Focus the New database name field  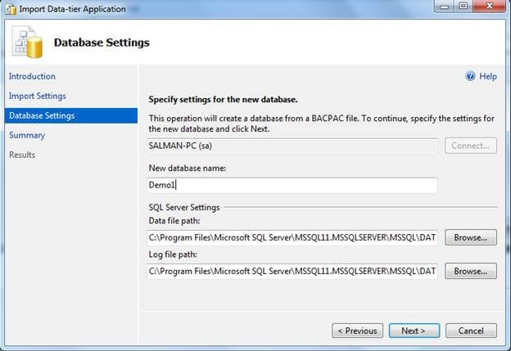click(x=292, y=185)
